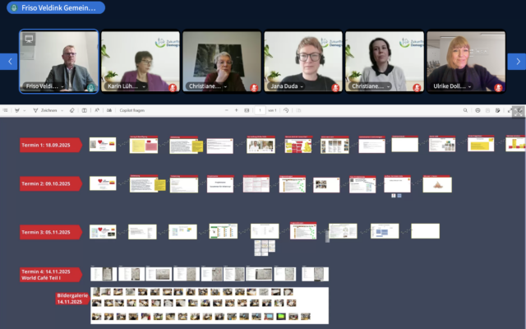Expand the highlighter options dropdown arrow
Screen dimensions: 526x329
(25, 110)
